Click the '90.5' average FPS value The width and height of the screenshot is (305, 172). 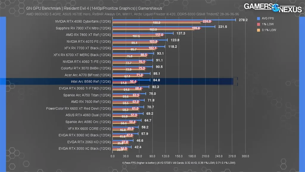click(x=159, y=67)
